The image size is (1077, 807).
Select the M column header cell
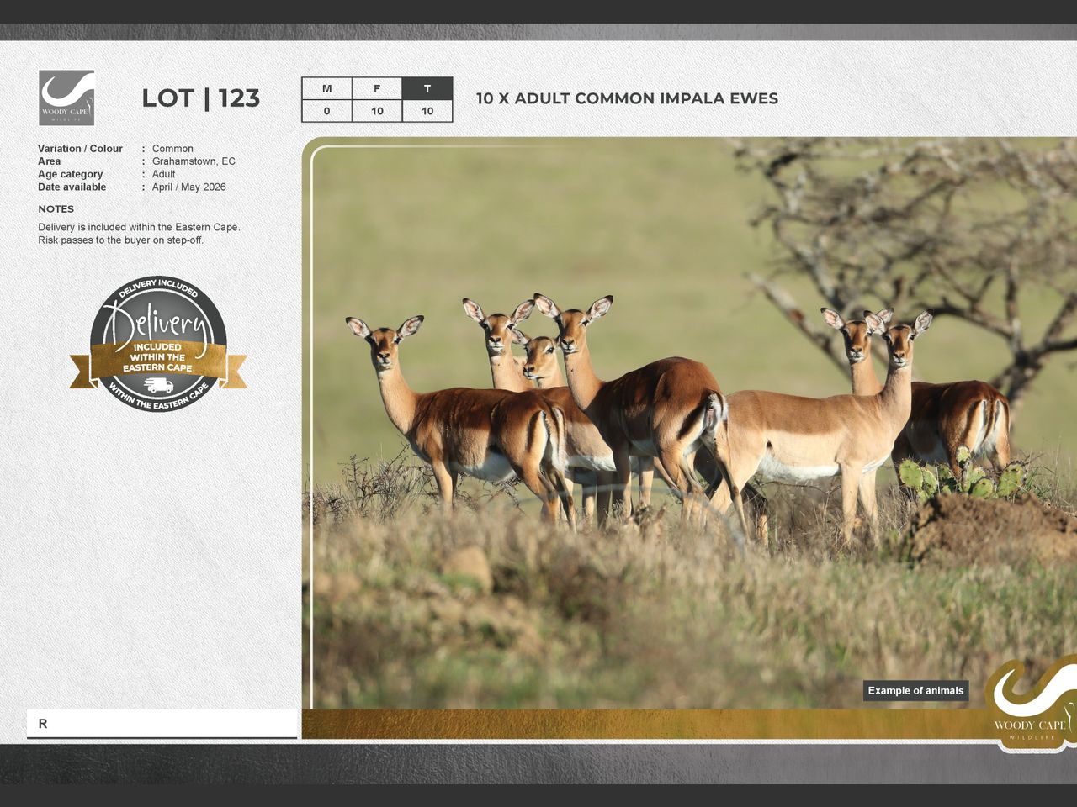[326, 88]
